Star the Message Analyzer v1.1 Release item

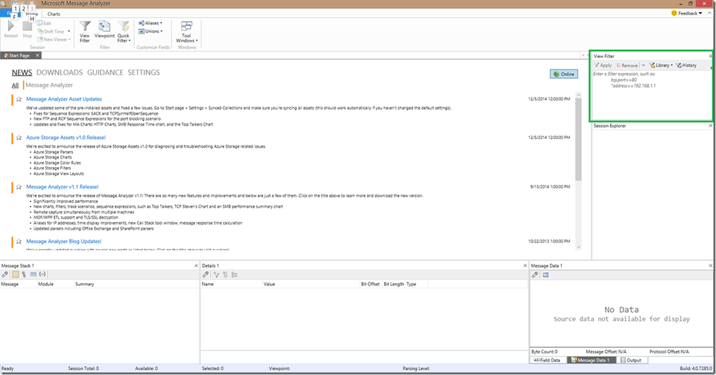[19, 187]
